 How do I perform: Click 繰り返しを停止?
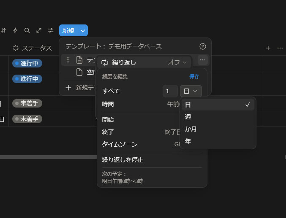point(123,160)
